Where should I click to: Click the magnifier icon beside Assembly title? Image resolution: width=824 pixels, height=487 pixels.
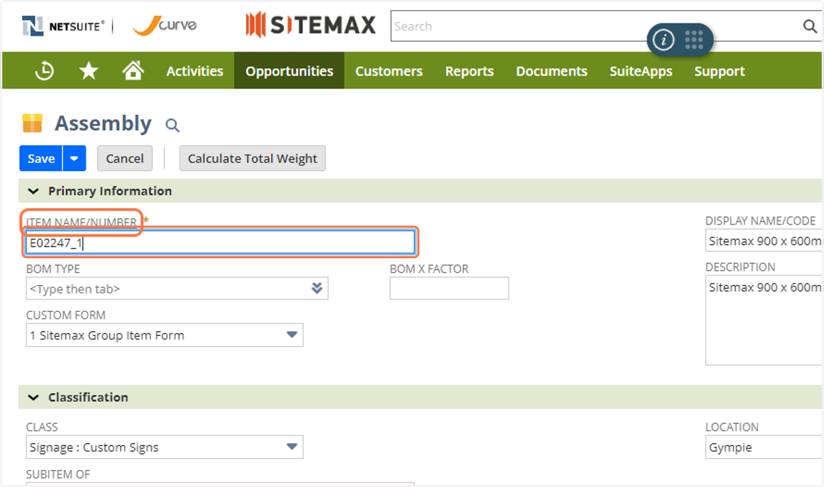[172, 125]
